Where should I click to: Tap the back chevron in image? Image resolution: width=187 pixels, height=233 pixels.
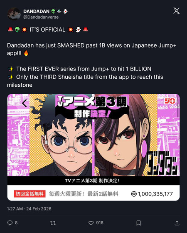click(x=25, y=103)
